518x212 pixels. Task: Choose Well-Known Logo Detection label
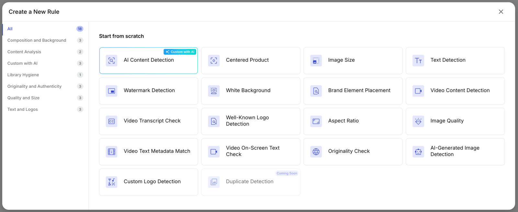click(x=247, y=121)
